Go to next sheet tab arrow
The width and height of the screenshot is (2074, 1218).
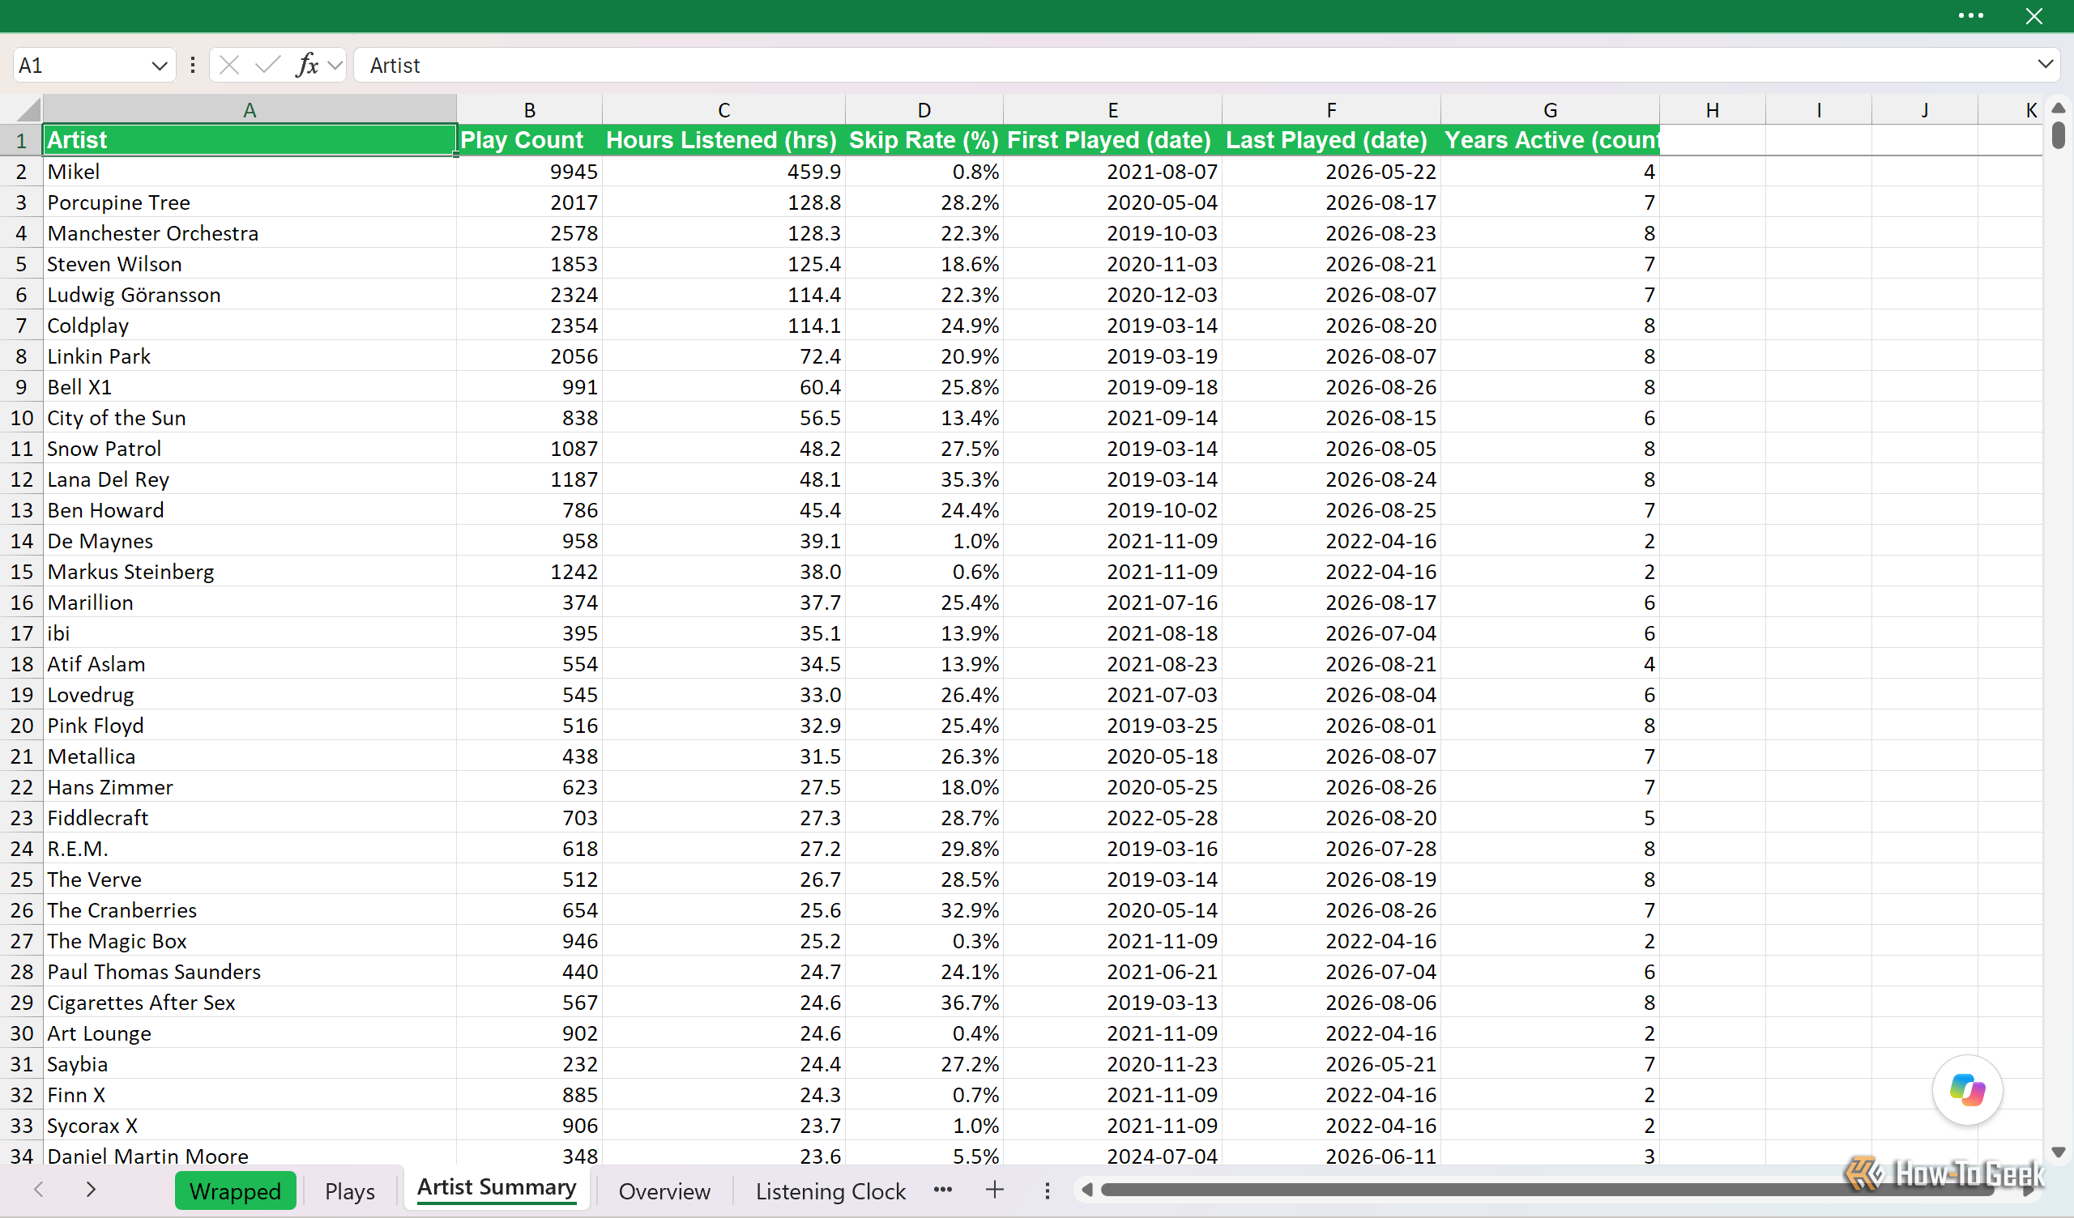pos(91,1189)
